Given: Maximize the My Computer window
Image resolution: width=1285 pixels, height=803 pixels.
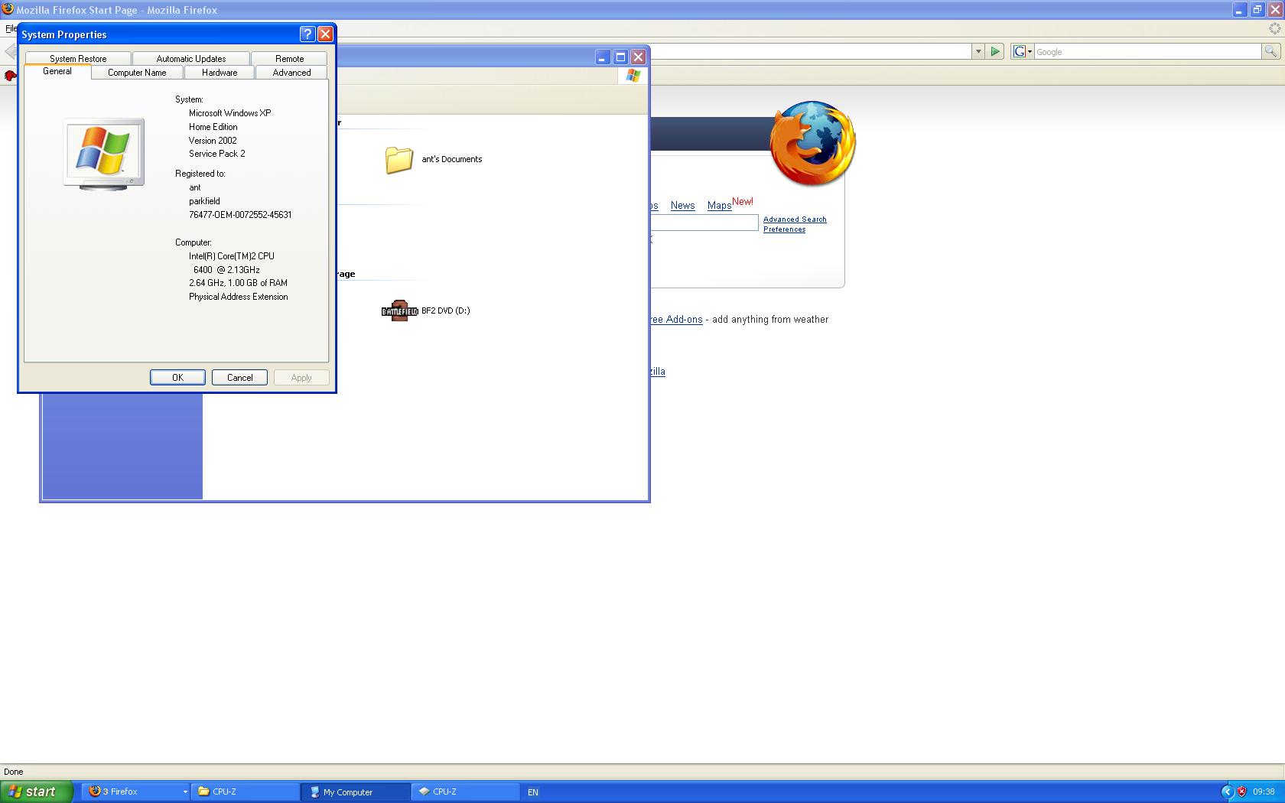Looking at the screenshot, I should [620, 57].
